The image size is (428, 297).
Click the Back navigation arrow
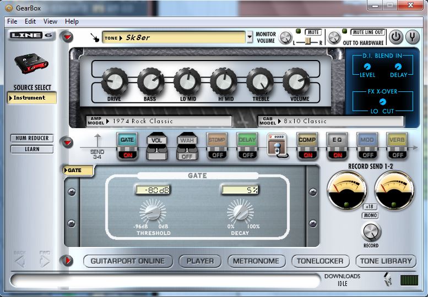pos(20,261)
